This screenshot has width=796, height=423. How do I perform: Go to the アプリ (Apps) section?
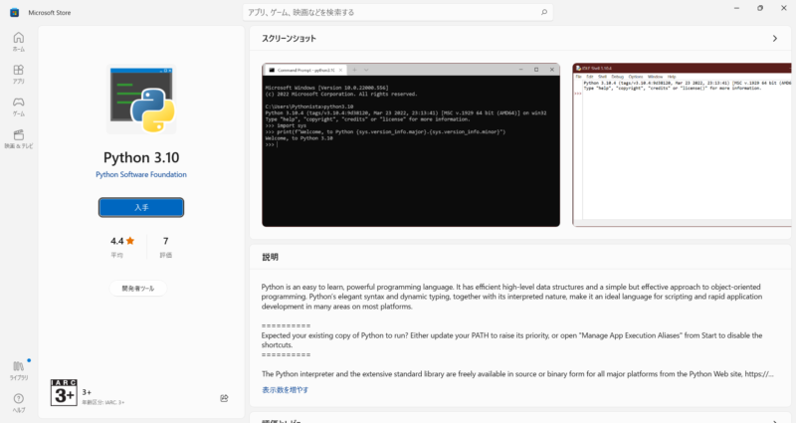click(x=18, y=75)
